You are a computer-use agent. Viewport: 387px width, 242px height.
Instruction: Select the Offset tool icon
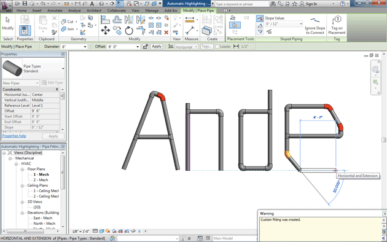[117, 20]
